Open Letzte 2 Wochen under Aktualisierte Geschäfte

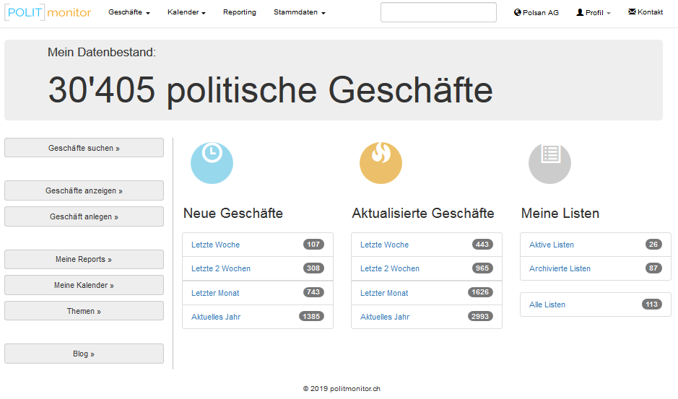click(426, 268)
